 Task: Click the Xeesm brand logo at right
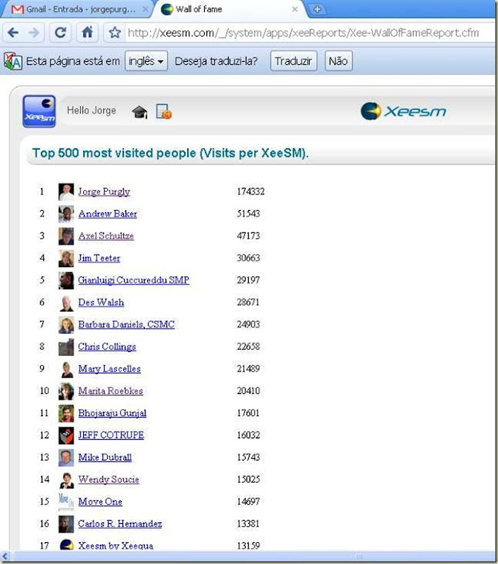pos(403,111)
